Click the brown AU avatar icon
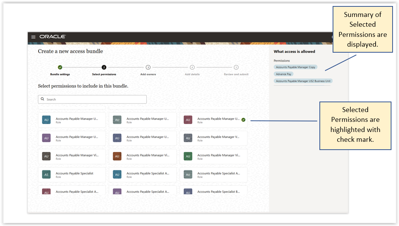The image size is (399, 226). tap(117, 156)
